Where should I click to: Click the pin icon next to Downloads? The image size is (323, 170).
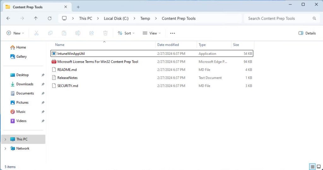tap(43, 84)
